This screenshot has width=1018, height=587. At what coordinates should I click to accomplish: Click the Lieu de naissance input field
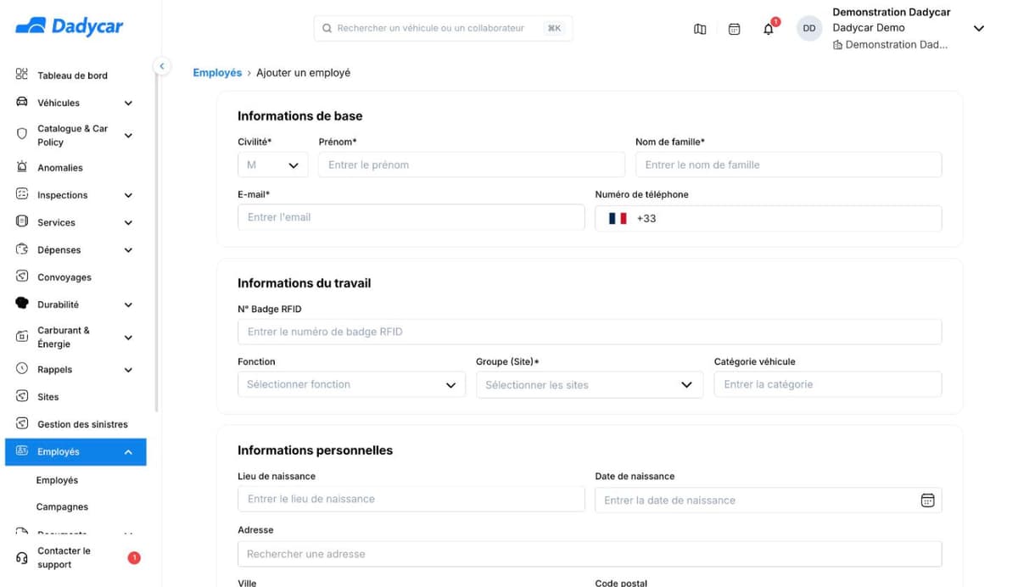coord(411,499)
